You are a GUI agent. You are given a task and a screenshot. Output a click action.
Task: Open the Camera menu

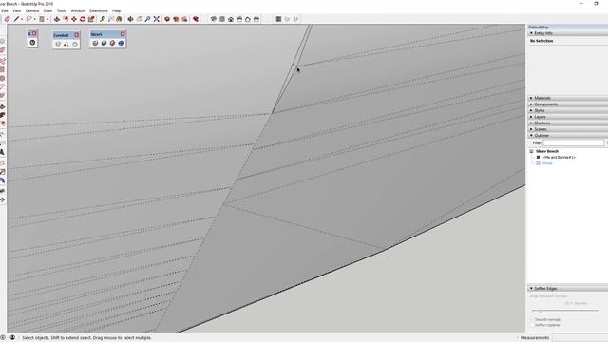pyautogui.click(x=32, y=10)
